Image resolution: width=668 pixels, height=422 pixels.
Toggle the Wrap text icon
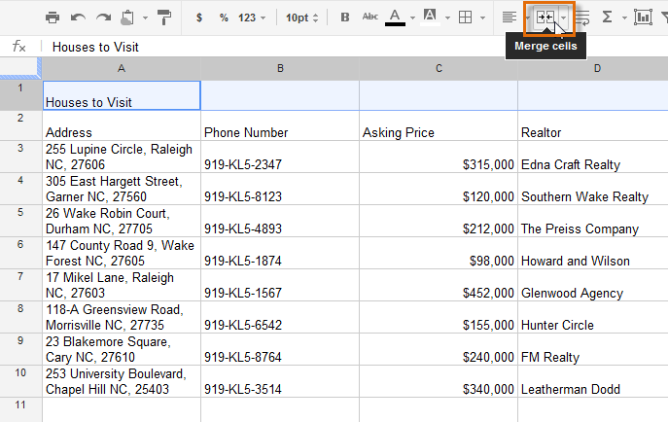point(582,18)
